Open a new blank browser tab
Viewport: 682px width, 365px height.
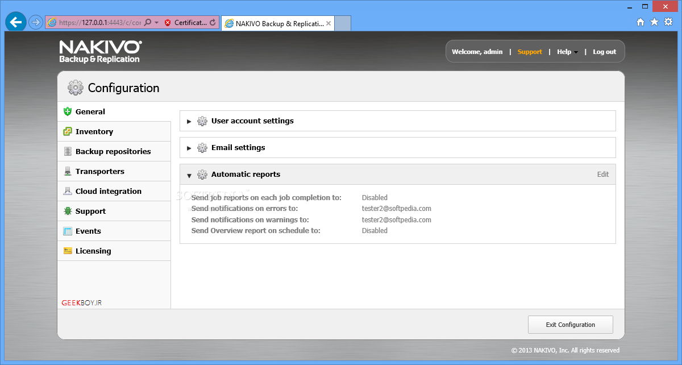(343, 23)
